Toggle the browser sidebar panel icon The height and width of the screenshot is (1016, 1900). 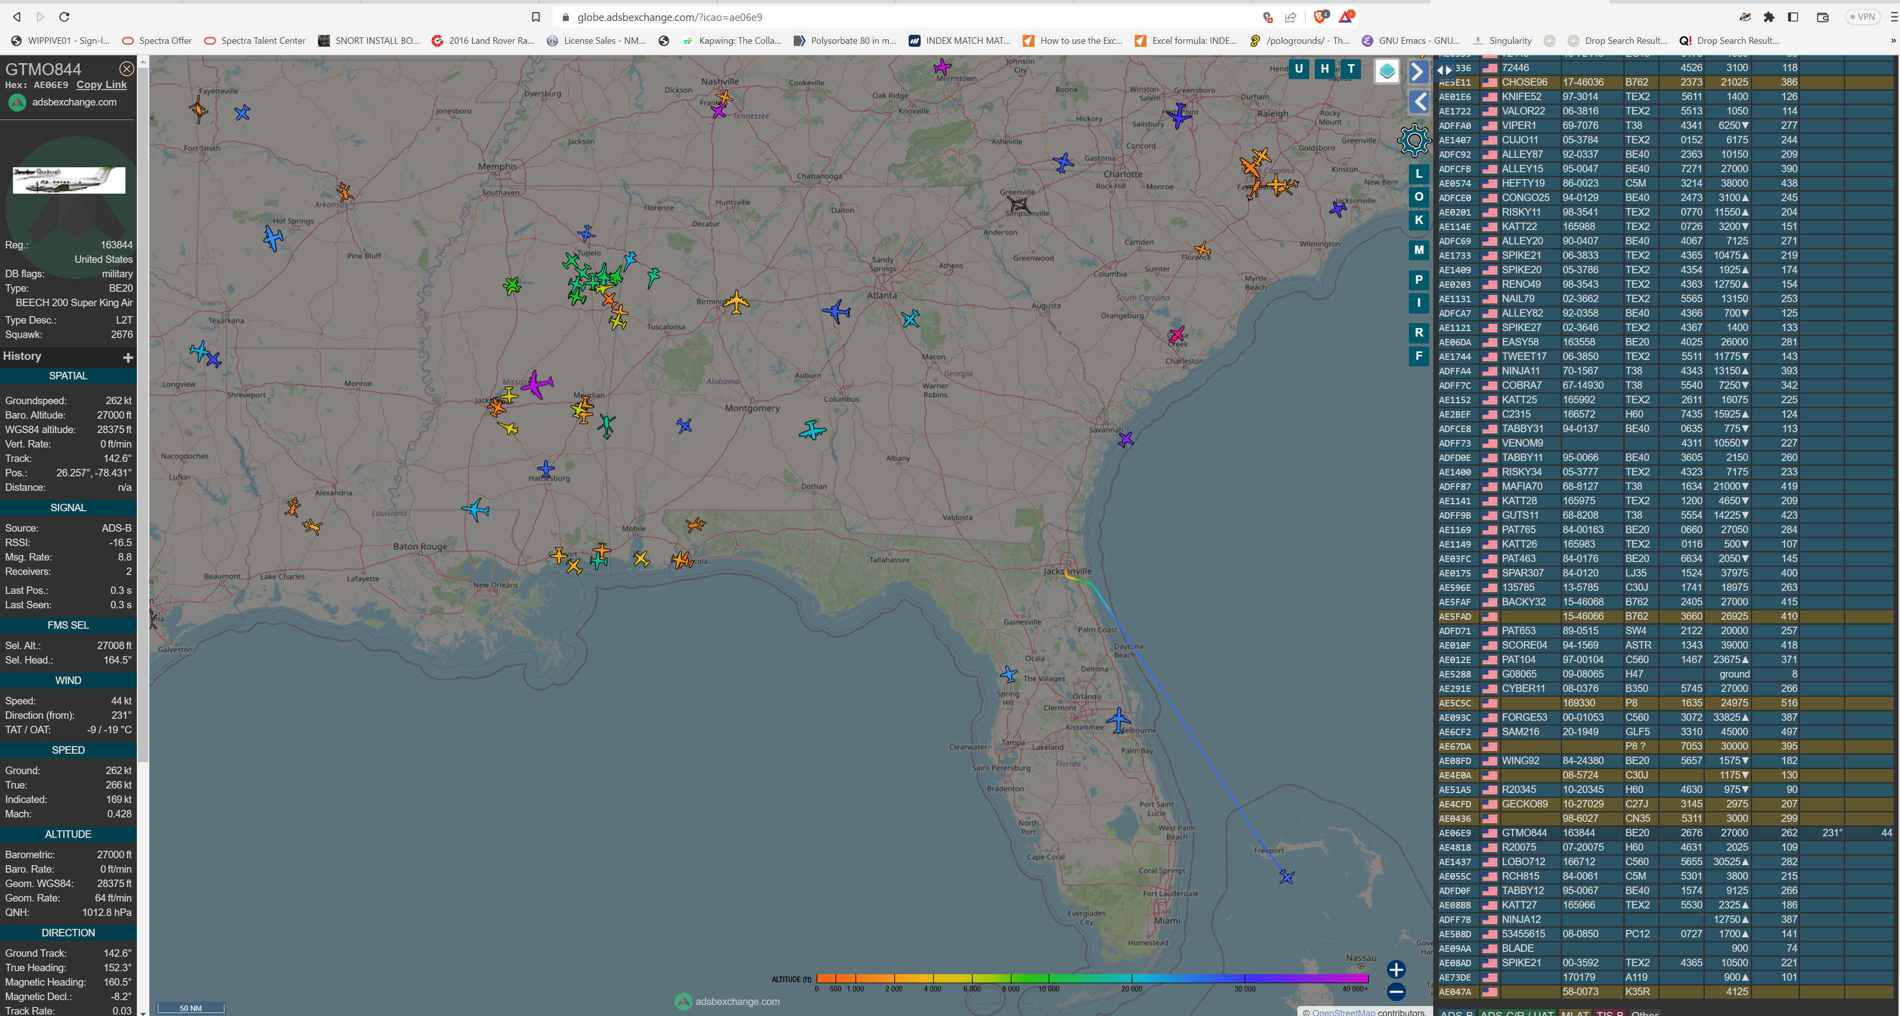click(1793, 17)
